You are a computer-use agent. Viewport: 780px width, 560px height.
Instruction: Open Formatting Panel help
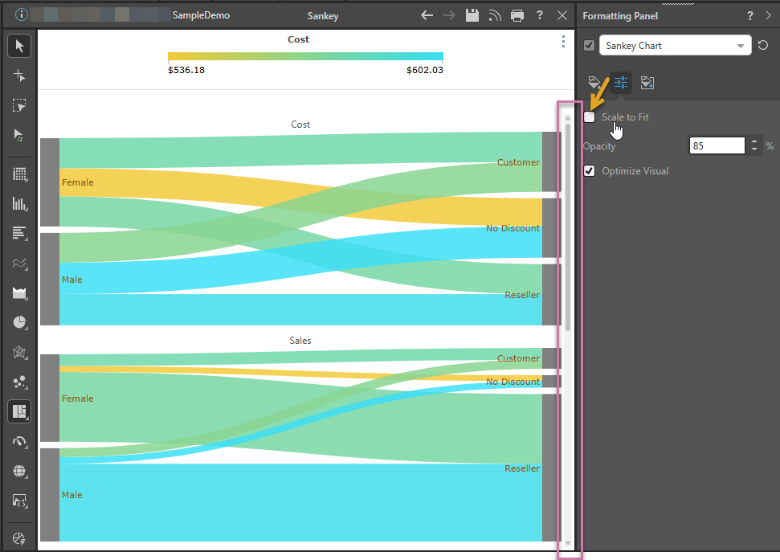click(x=750, y=16)
